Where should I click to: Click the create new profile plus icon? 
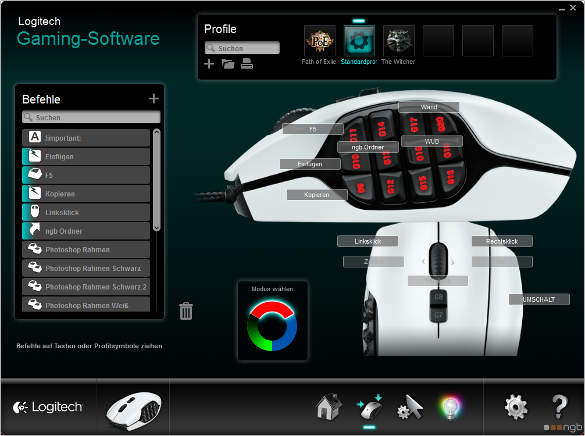coord(209,64)
